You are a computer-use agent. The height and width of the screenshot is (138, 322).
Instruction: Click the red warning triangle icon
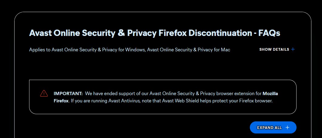click(x=44, y=93)
